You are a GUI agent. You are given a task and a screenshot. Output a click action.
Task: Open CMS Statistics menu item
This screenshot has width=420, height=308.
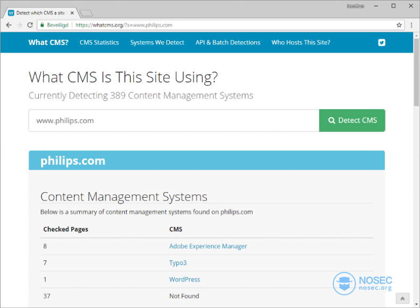point(99,42)
